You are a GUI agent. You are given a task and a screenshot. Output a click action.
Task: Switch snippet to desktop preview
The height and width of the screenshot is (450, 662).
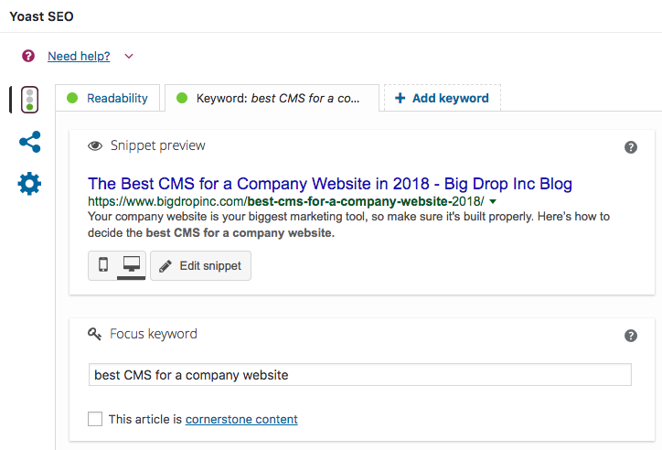[x=132, y=265]
